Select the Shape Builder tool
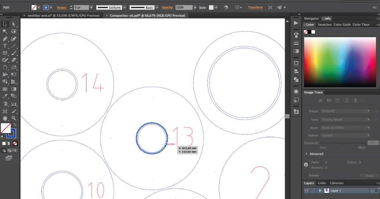 [5, 82]
